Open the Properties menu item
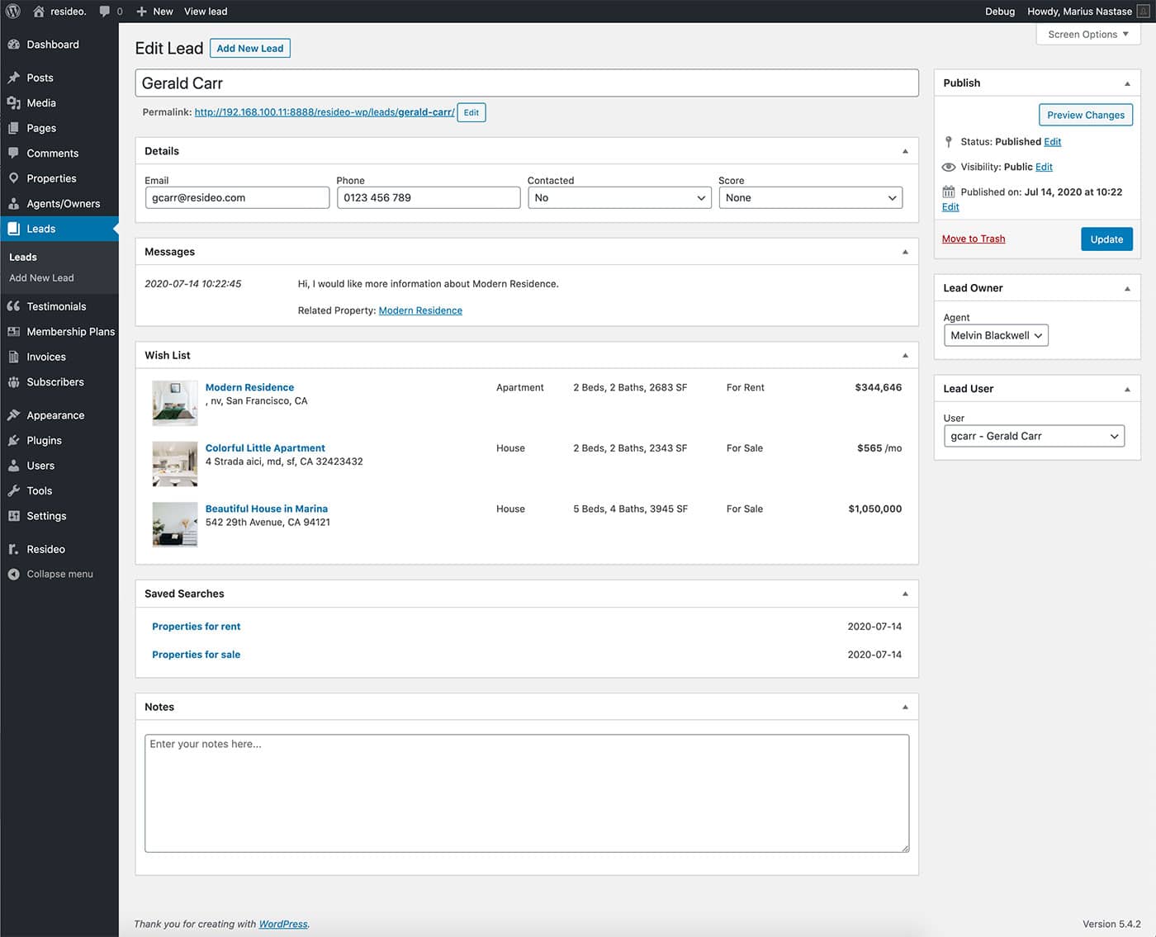1156x937 pixels. pyautogui.click(x=51, y=178)
